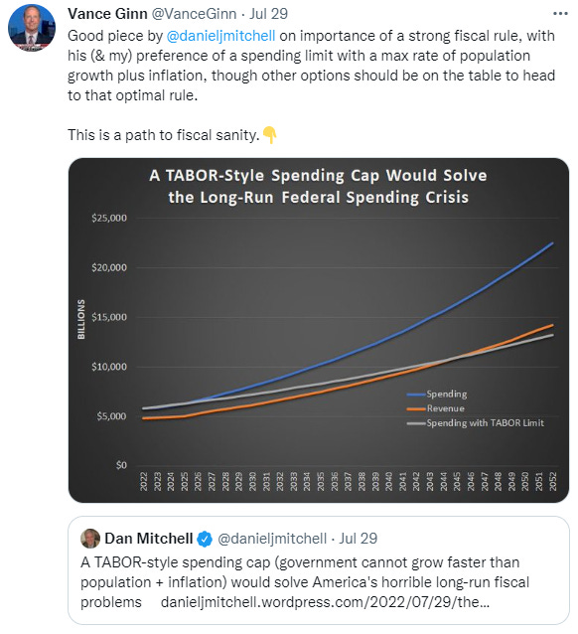Open the Jul 29 tweet timestamp

click(x=268, y=14)
